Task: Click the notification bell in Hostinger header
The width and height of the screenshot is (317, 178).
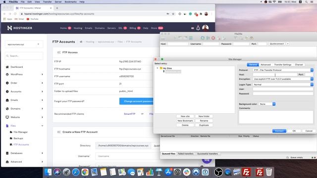Action: pos(198,28)
